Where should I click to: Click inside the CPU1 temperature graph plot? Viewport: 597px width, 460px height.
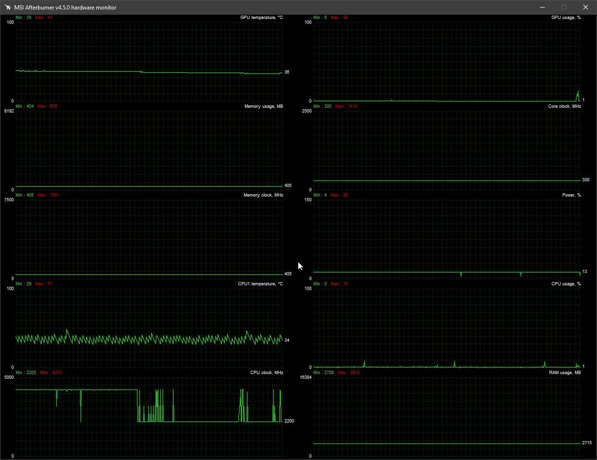coord(149,327)
